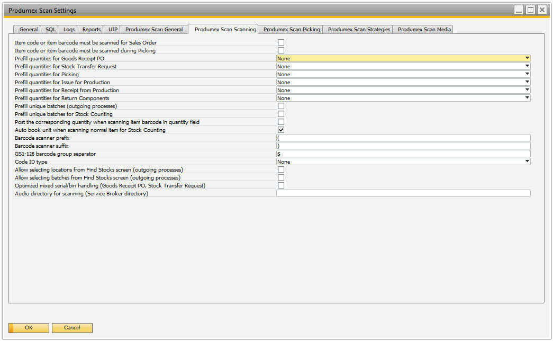Image resolution: width=553 pixels, height=341 pixels.
Task: Click the 'GS1-128 barcode group separator' label
Action: pyautogui.click(x=56, y=154)
